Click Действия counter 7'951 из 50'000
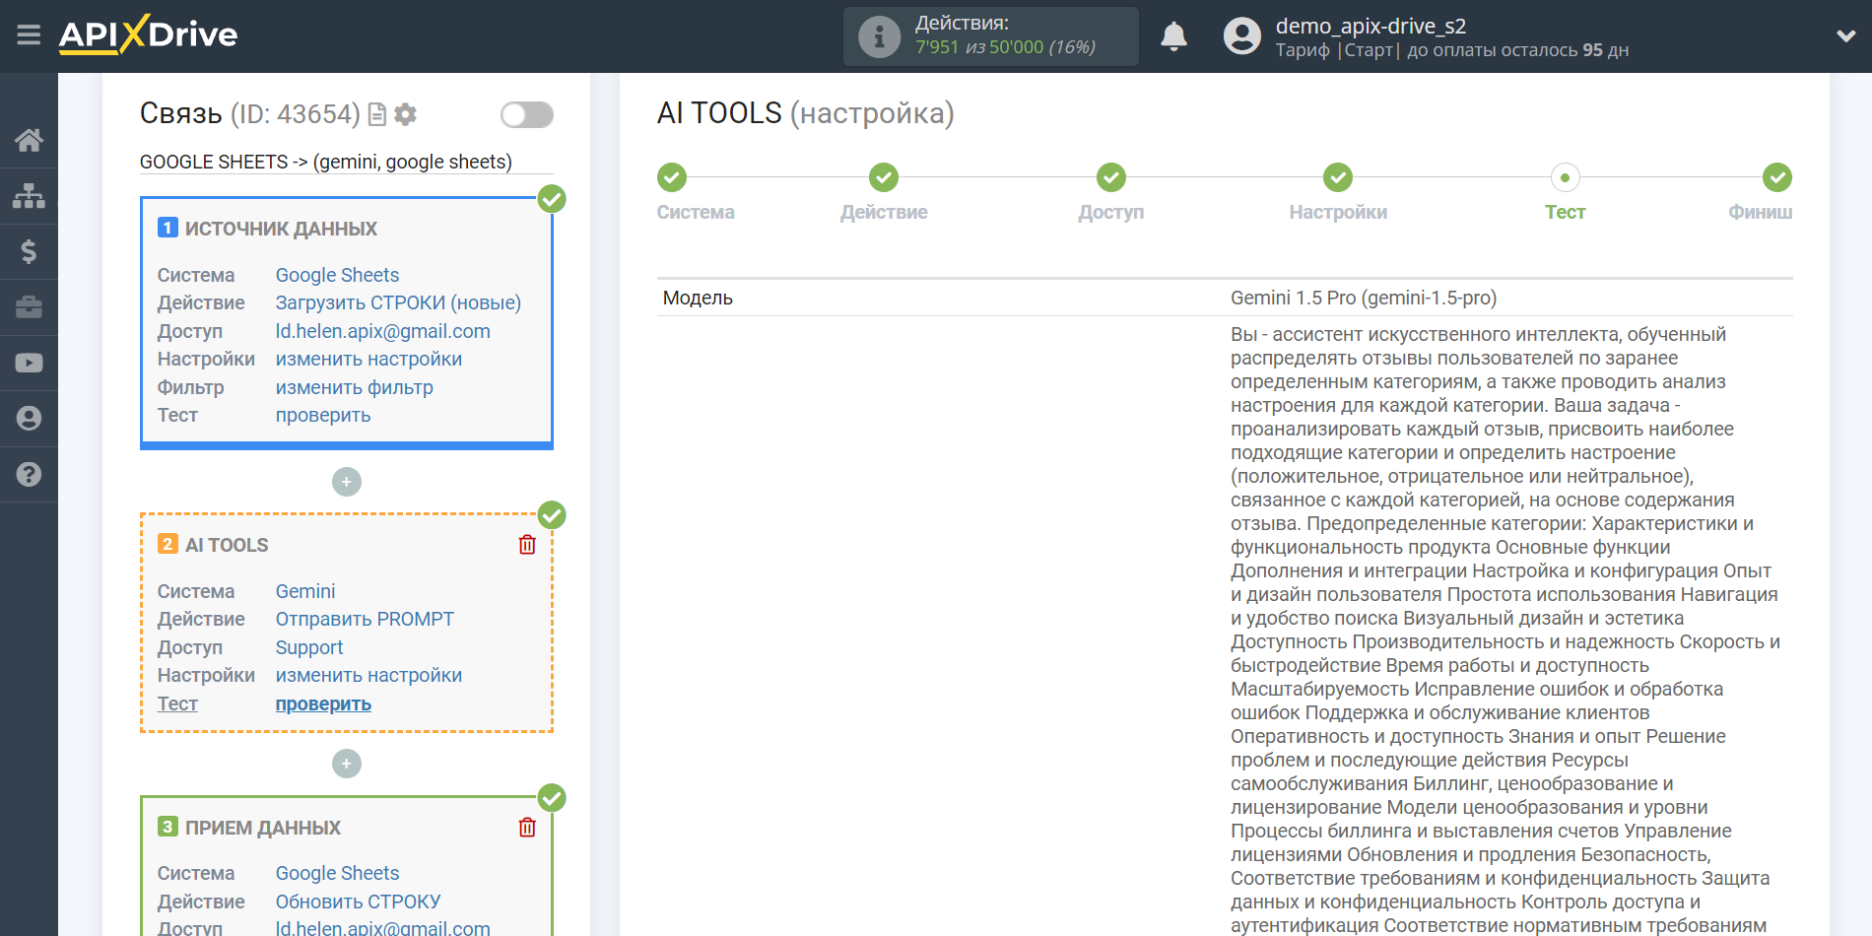 (x=1005, y=47)
